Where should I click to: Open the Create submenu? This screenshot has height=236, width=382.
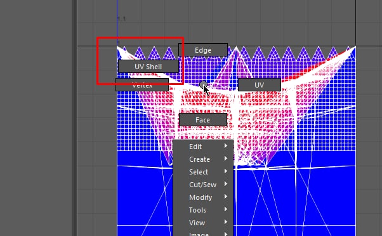coord(203,159)
